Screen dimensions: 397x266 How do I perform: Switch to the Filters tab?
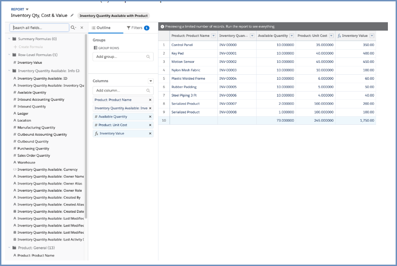tap(137, 28)
